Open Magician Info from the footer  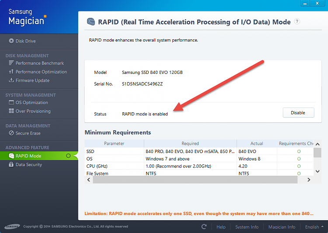tap(282, 227)
